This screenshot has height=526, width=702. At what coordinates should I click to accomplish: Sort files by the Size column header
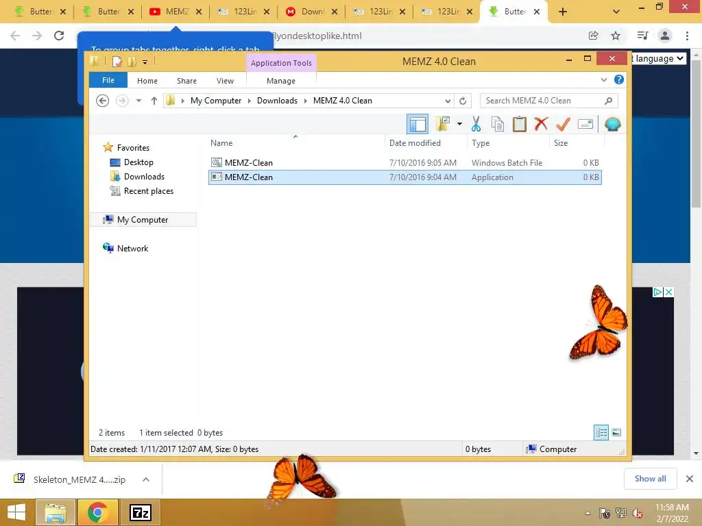tap(561, 143)
